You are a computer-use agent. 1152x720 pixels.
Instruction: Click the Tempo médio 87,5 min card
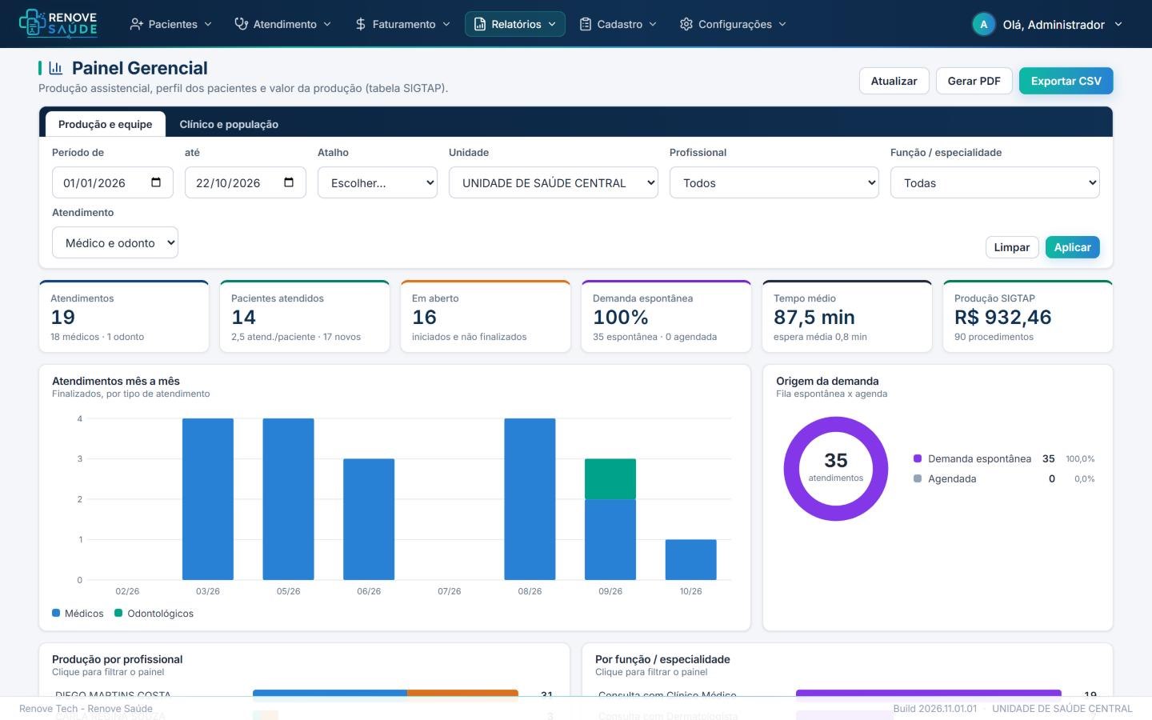[846, 316]
